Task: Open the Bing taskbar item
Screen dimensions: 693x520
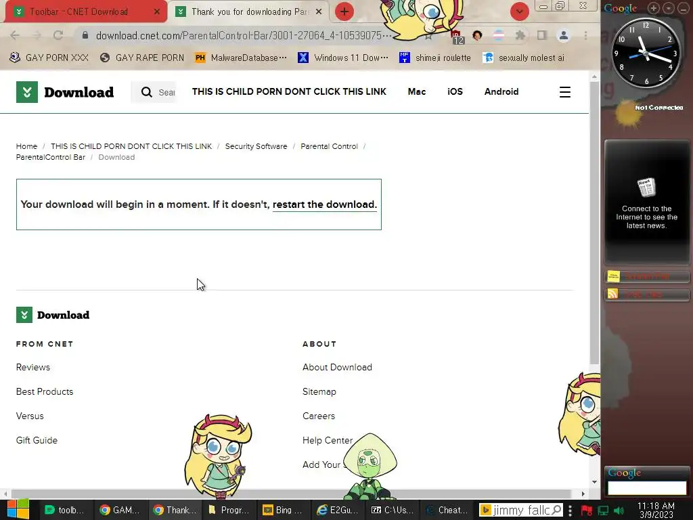Action: click(x=283, y=510)
